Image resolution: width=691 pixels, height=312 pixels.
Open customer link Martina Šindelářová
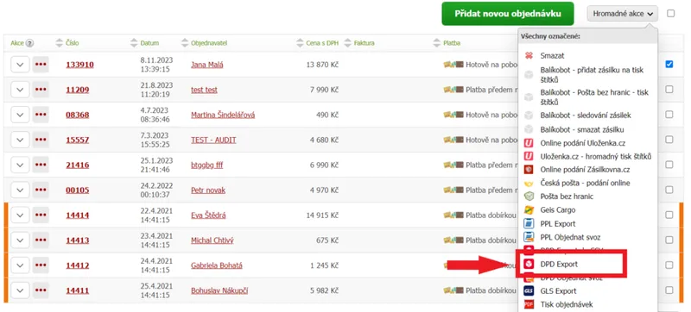tap(223, 115)
